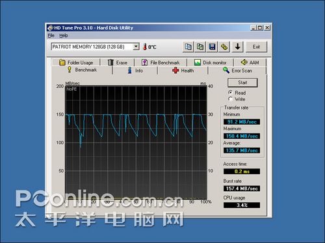The width and height of the screenshot is (325, 243).
Task: Click the copy text to clipboard icon
Action: coord(188,47)
